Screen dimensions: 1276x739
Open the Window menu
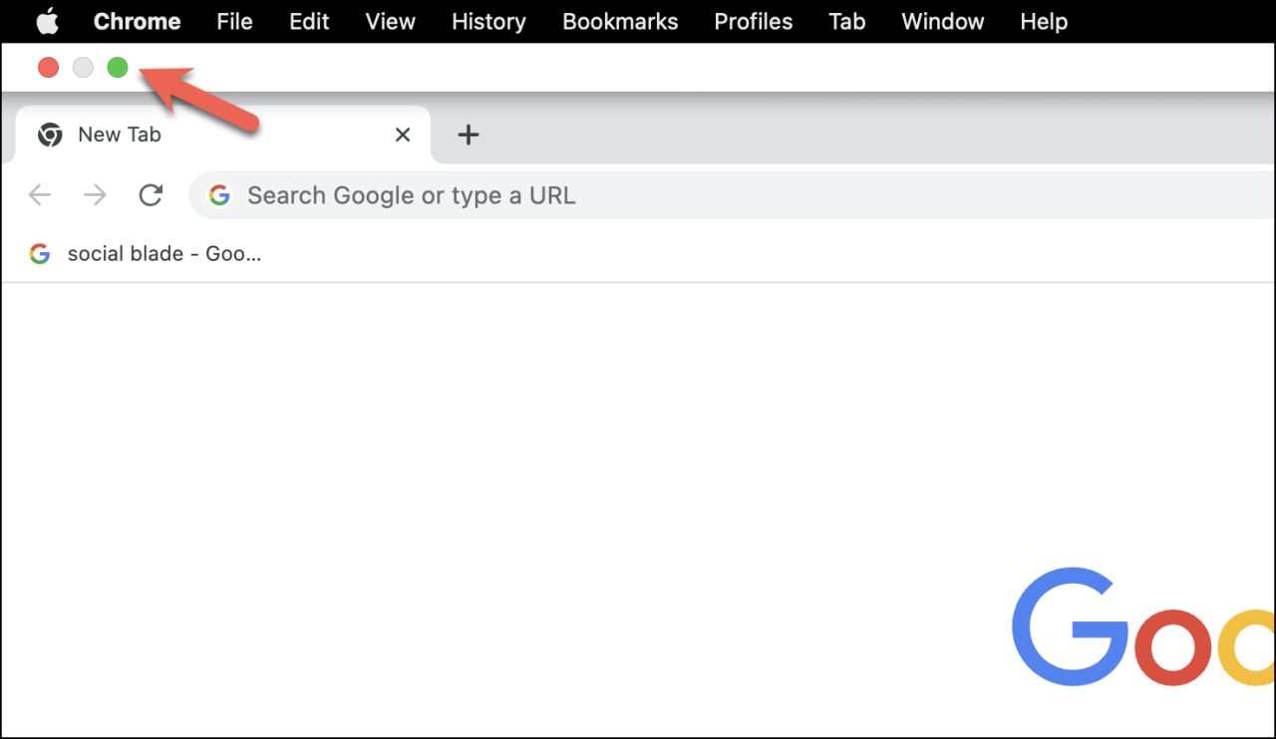[x=943, y=21]
